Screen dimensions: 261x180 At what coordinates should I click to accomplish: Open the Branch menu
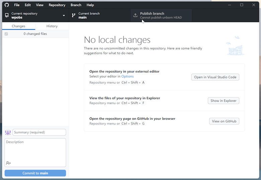[76, 5]
